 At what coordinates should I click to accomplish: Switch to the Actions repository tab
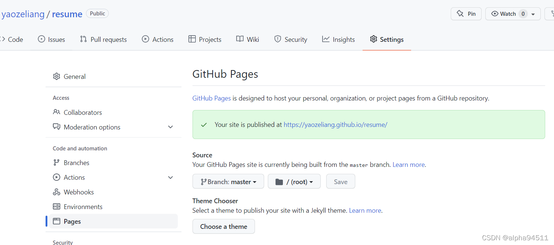coord(158,39)
